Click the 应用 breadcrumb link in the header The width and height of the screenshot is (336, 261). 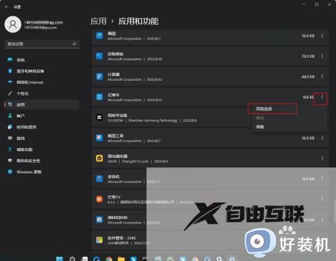click(x=98, y=22)
